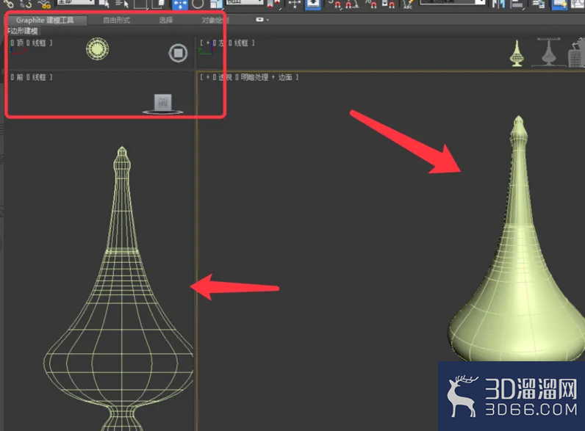This screenshot has width=585, height=431.
Task: Select the green vase in left viewport
Action: [517, 54]
